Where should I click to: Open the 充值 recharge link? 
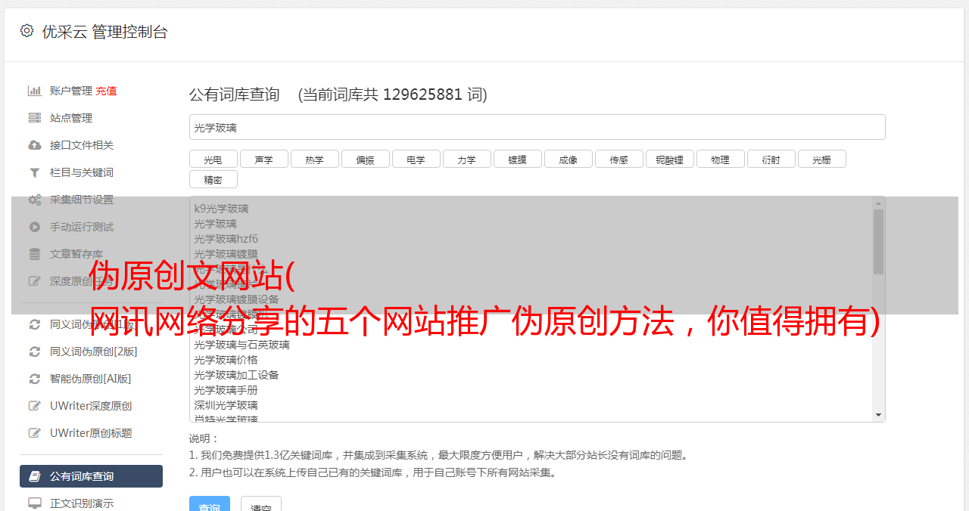(106, 91)
